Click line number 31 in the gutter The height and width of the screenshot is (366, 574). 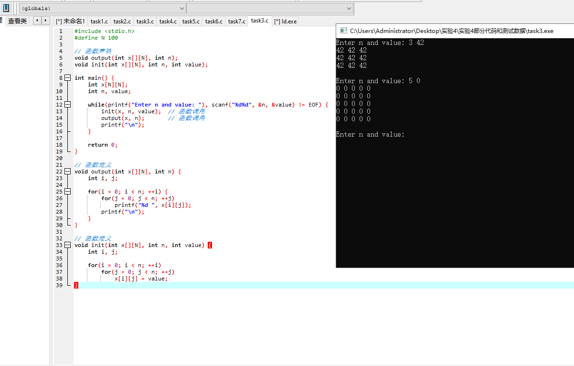(x=59, y=232)
